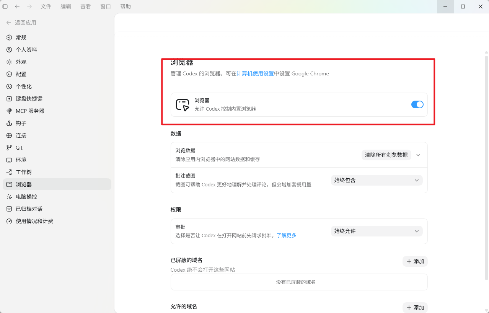The image size is (489, 313).
Task: Open the 编辑 menu
Action: click(66, 7)
